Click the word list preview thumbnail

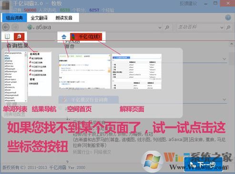point(16,77)
